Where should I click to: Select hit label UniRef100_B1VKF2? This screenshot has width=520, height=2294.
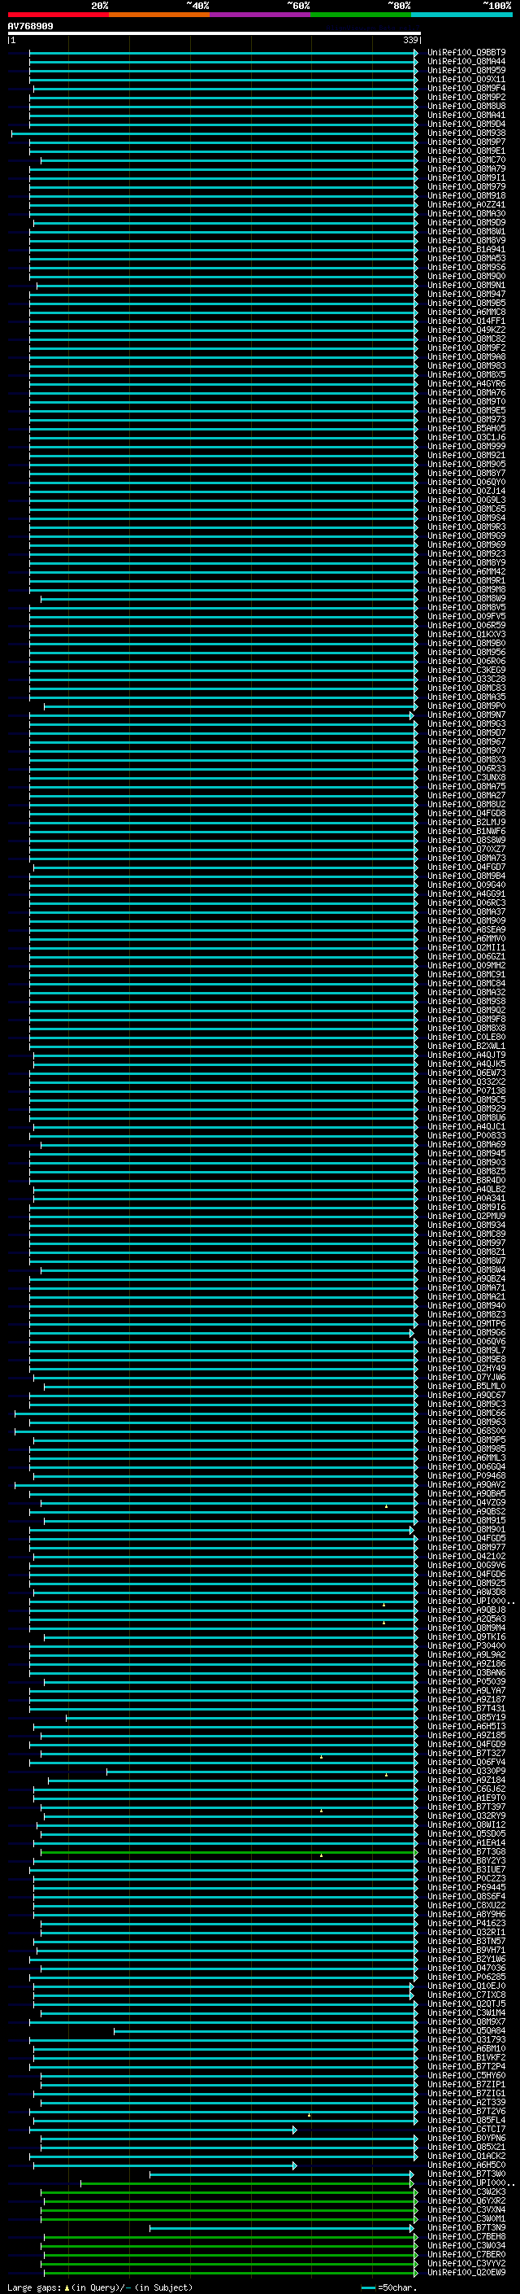pyautogui.click(x=466, y=2058)
